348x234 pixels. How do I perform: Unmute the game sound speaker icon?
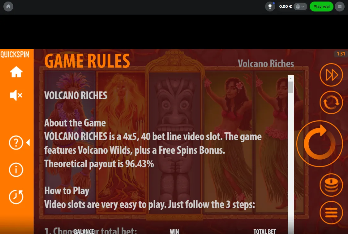click(16, 95)
